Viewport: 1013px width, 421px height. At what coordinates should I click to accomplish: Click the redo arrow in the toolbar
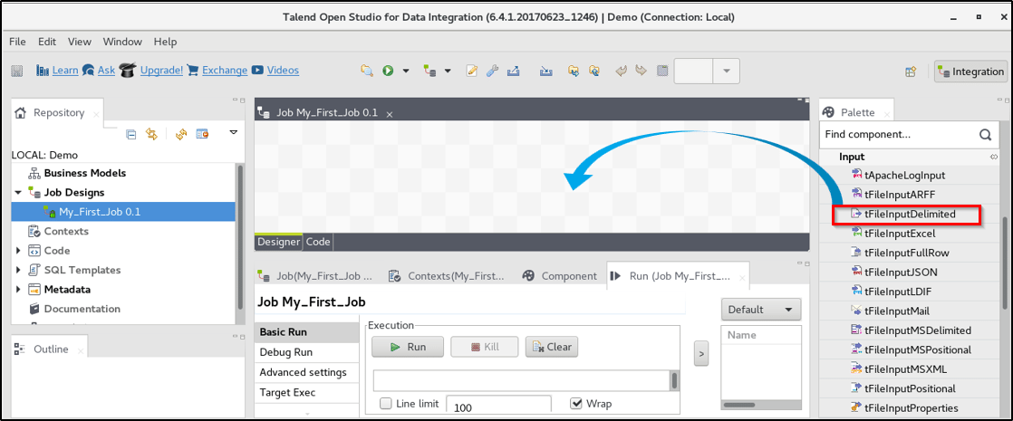[x=641, y=71]
